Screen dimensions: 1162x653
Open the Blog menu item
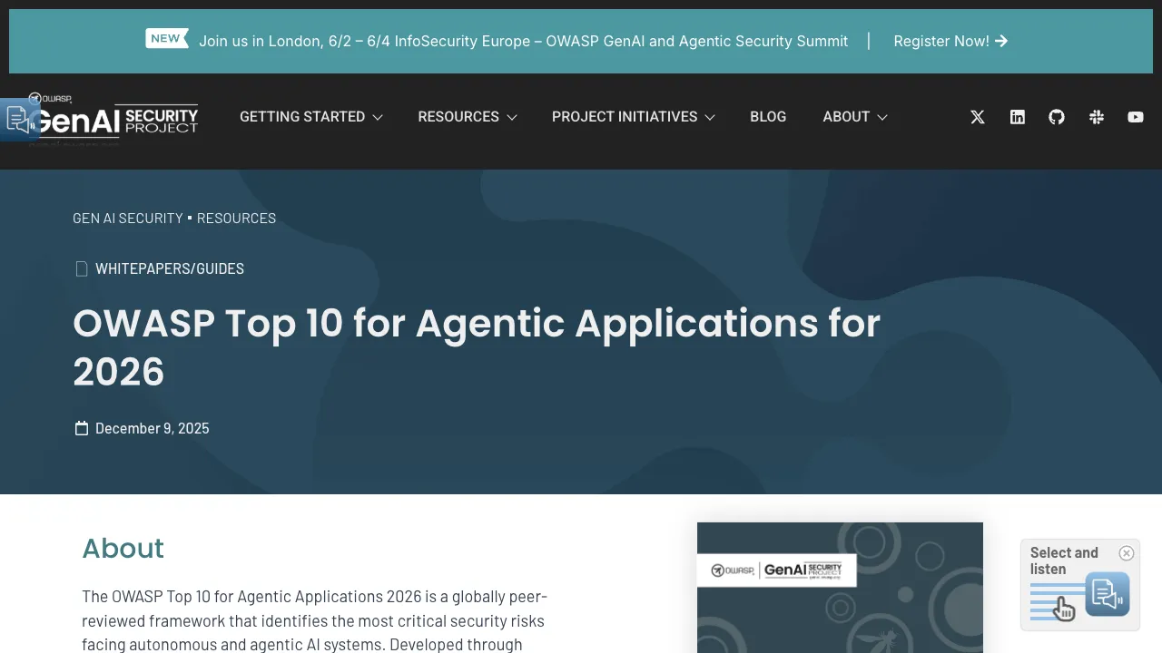768,117
